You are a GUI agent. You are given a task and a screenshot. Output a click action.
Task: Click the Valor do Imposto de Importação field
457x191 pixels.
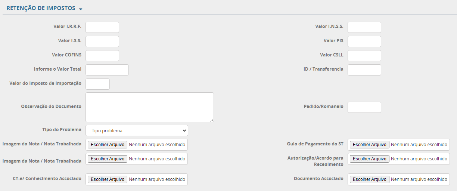coord(97,84)
